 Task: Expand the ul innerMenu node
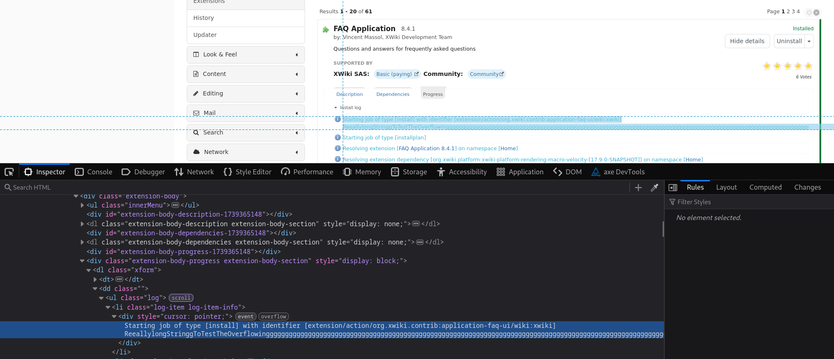coord(82,205)
